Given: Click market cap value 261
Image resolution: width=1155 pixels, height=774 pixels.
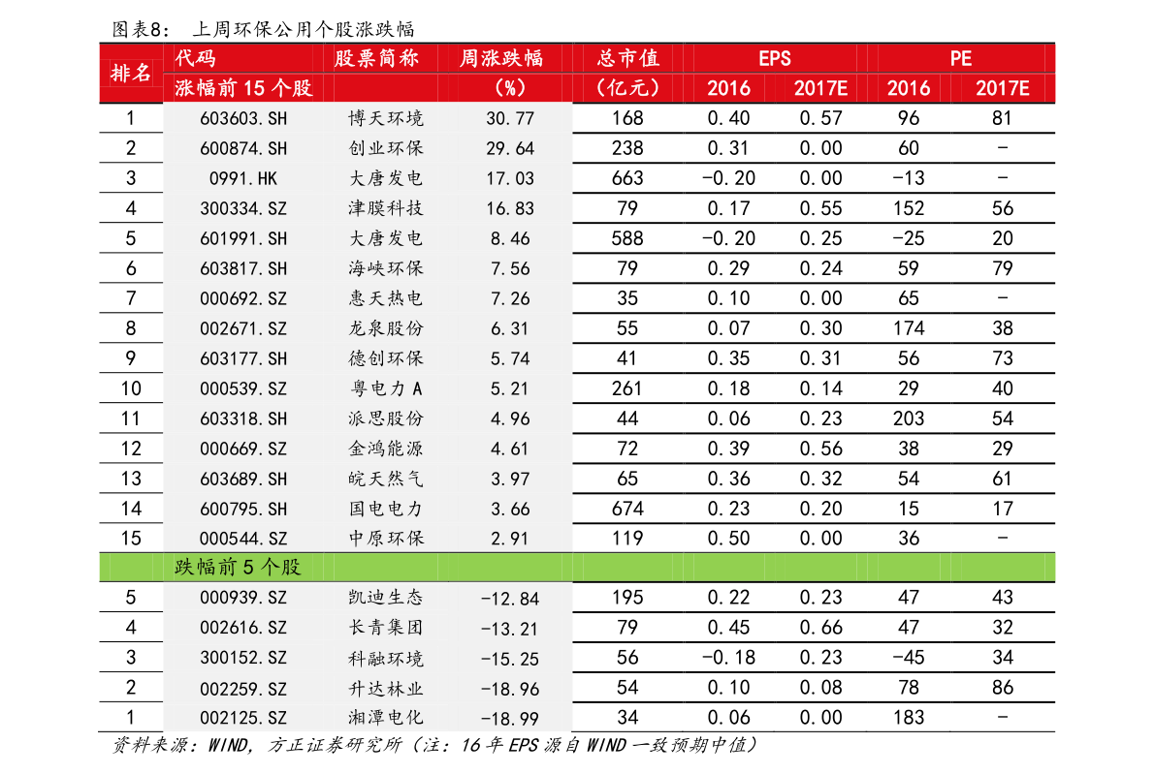Looking at the screenshot, I should (627, 388).
